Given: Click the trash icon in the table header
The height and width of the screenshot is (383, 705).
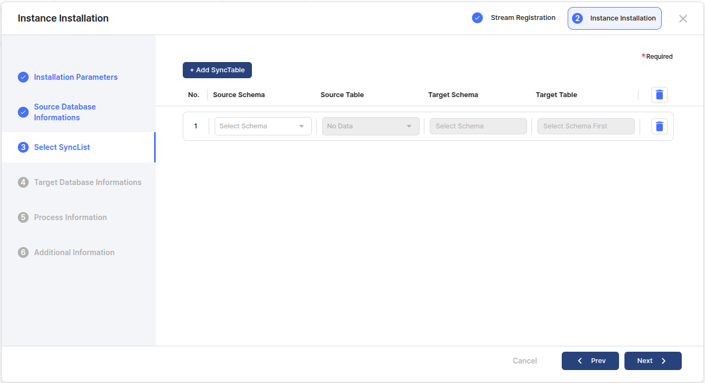Looking at the screenshot, I should (659, 95).
